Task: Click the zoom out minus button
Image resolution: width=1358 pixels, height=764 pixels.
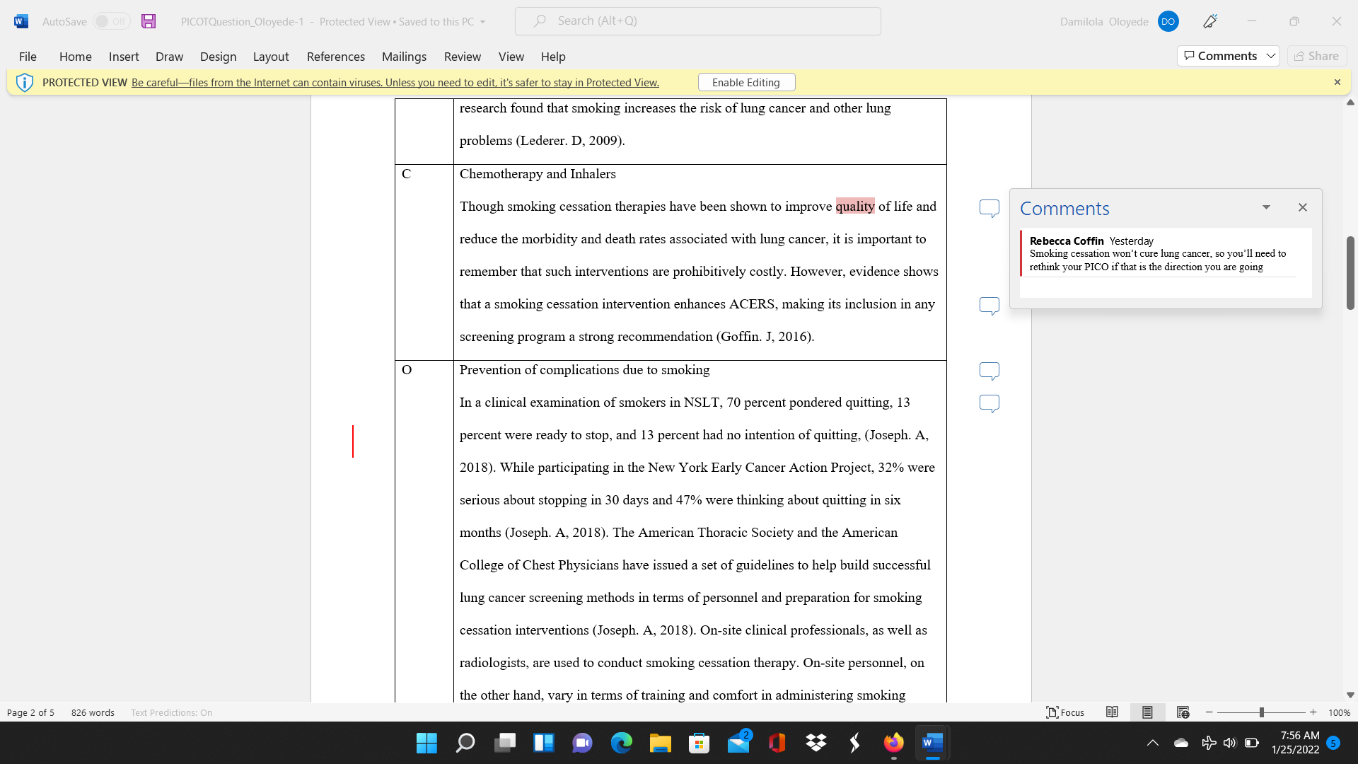Action: pyautogui.click(x=1209, y=712)
